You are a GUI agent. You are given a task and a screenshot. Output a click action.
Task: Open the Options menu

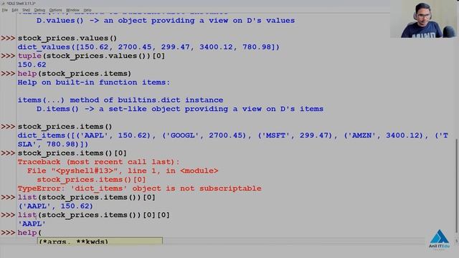(56, 10)
